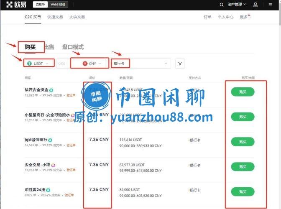281x209 pixels.
Task: Open the search magnifier icon
Action: tap(222, 5)
